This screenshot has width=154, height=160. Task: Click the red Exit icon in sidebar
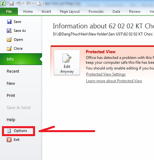pyautogui.click(x=9, y=140)
